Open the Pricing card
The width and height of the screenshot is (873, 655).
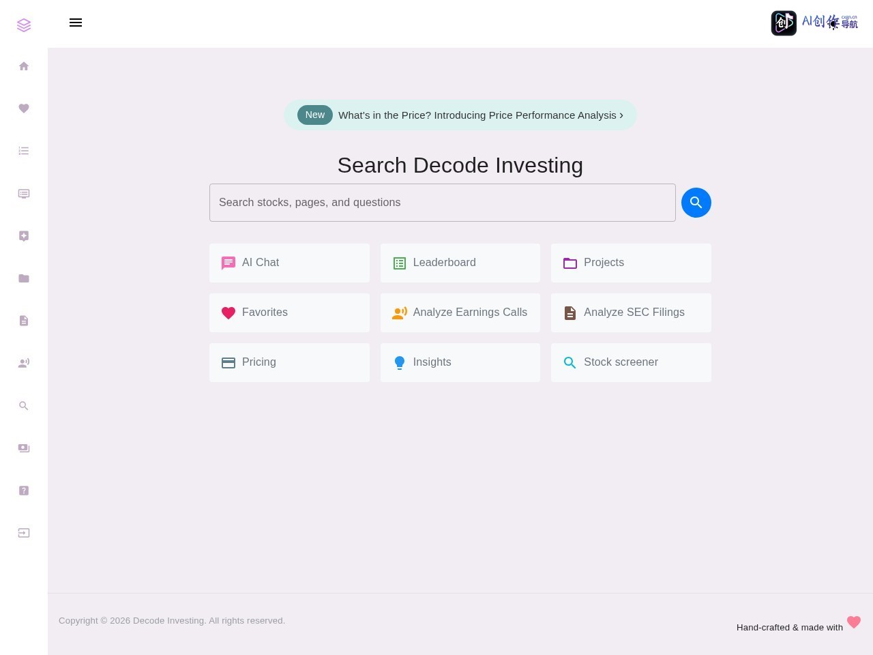click(x=289, y=362)
